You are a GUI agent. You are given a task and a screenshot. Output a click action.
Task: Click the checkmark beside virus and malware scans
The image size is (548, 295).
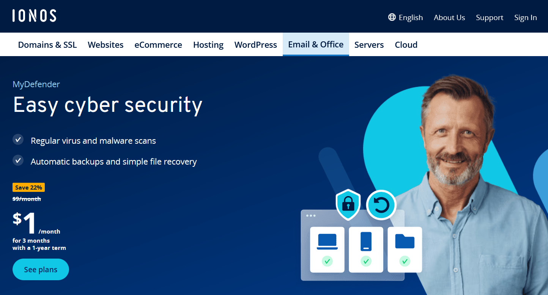[x=18, y=140]
